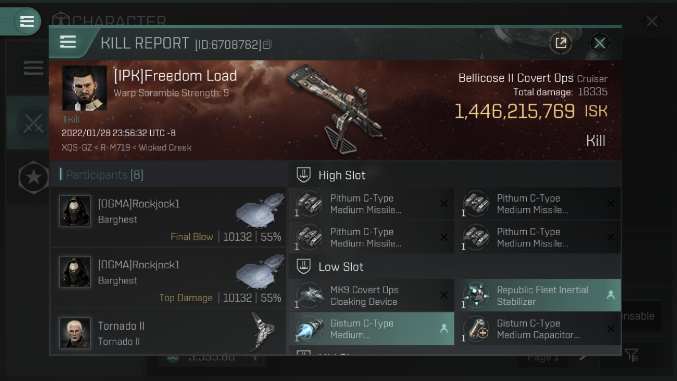Close the kill report window

pos(599,43)
